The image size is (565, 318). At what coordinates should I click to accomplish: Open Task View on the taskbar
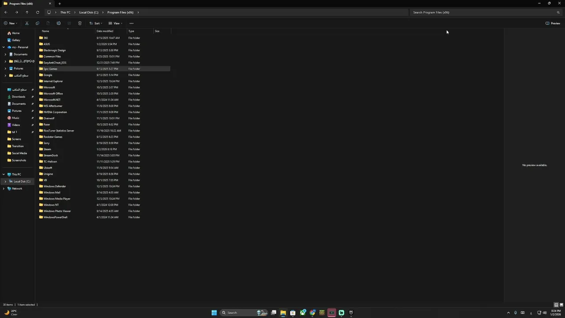coord(274,313)
